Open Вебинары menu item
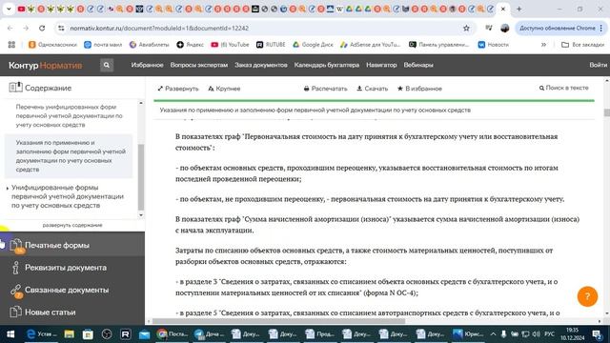 coord(418,65)
